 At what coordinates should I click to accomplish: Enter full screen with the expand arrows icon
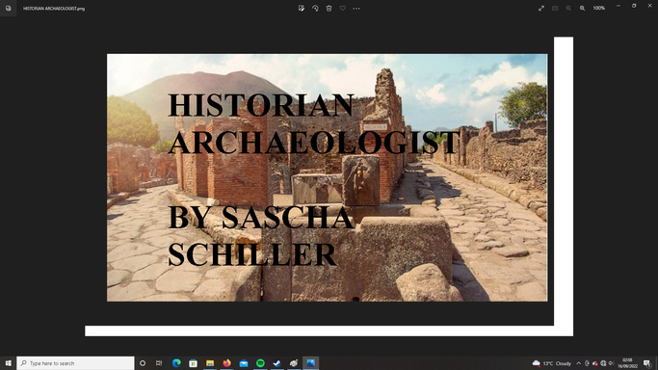[541, 8]
